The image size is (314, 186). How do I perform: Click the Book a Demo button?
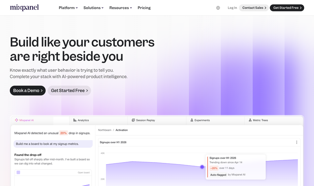pos(27,90)
